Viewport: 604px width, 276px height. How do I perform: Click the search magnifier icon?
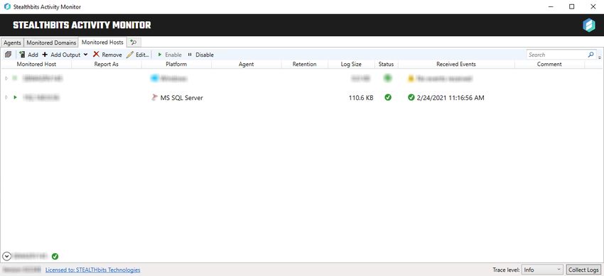(x=591, y=55)
